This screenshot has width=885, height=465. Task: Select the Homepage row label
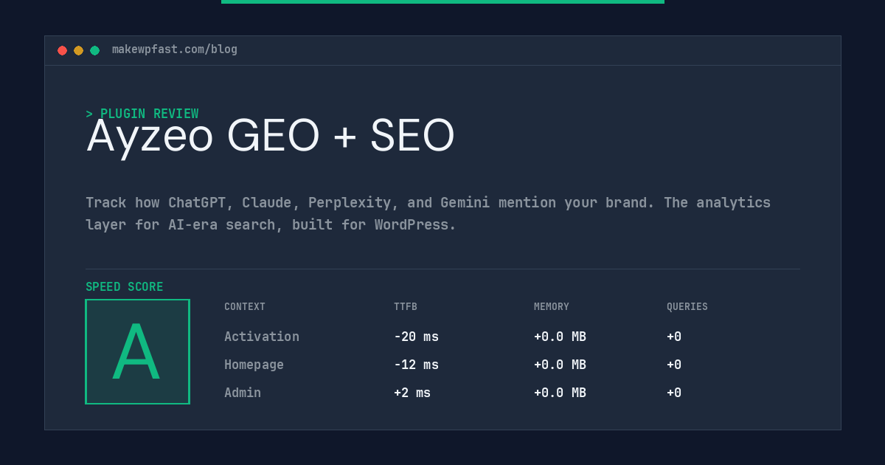click(254, 365)
